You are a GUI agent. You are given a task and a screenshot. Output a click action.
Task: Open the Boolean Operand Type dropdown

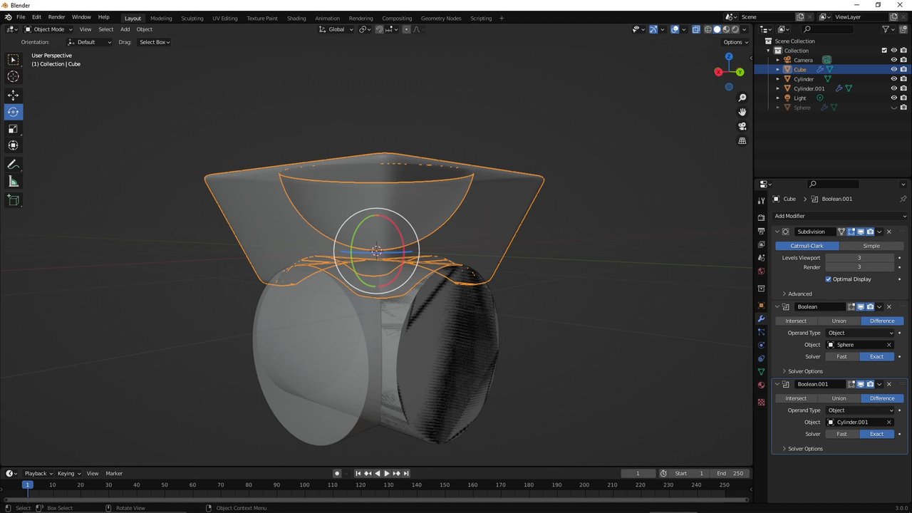(860, 333)
